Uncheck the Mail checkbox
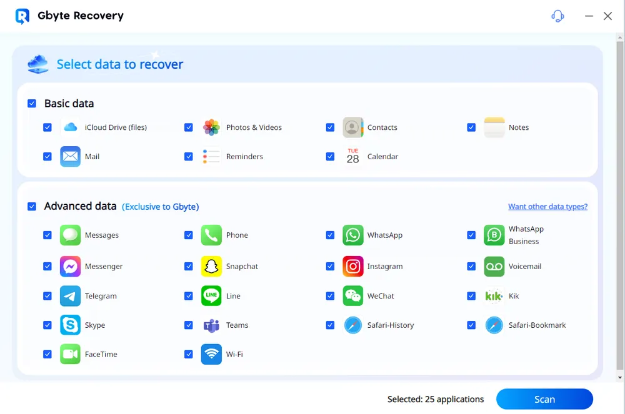The height and width of the screenshot is (414, 625). click(47, 157)
